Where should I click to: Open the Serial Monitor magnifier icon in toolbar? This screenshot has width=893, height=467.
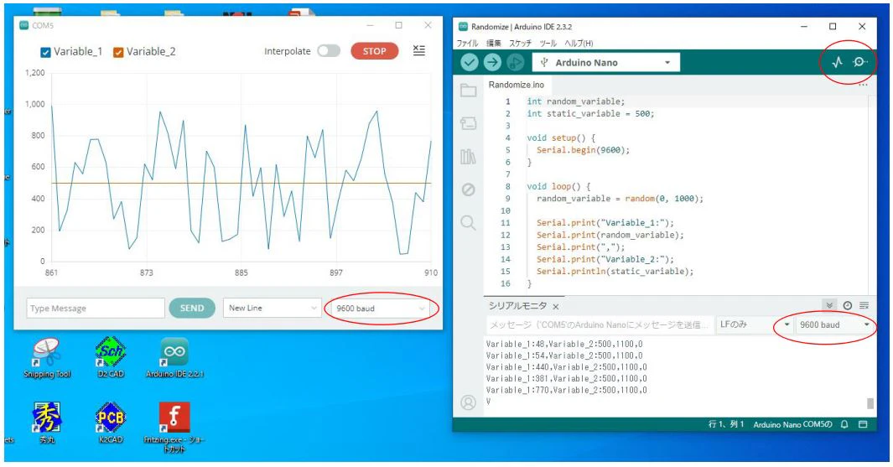tap(860, 62)
